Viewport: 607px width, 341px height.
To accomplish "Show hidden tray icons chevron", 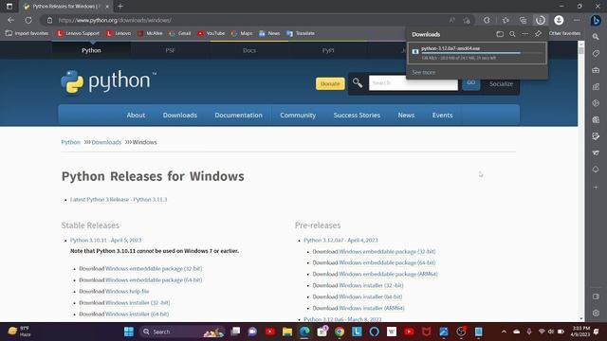I will tap(504, 332).
